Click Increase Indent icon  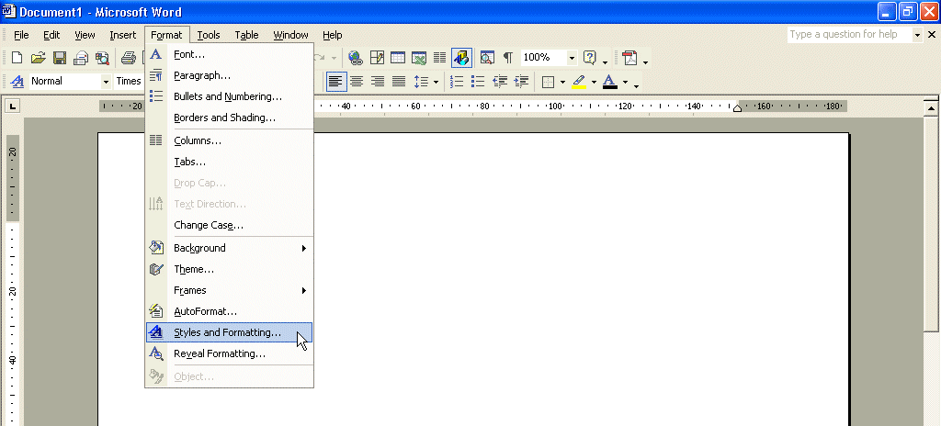521,81
